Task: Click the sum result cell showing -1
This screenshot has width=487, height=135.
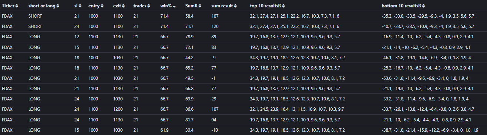Action: [x=214, y=78]
